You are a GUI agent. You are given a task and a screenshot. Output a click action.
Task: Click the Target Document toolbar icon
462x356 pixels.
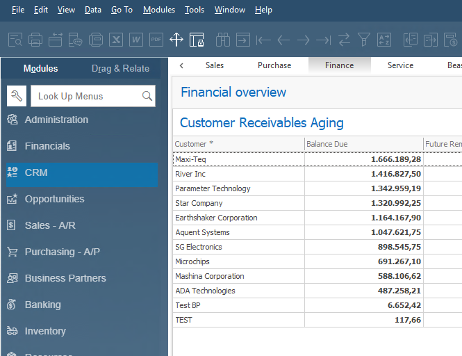(431, 40)
